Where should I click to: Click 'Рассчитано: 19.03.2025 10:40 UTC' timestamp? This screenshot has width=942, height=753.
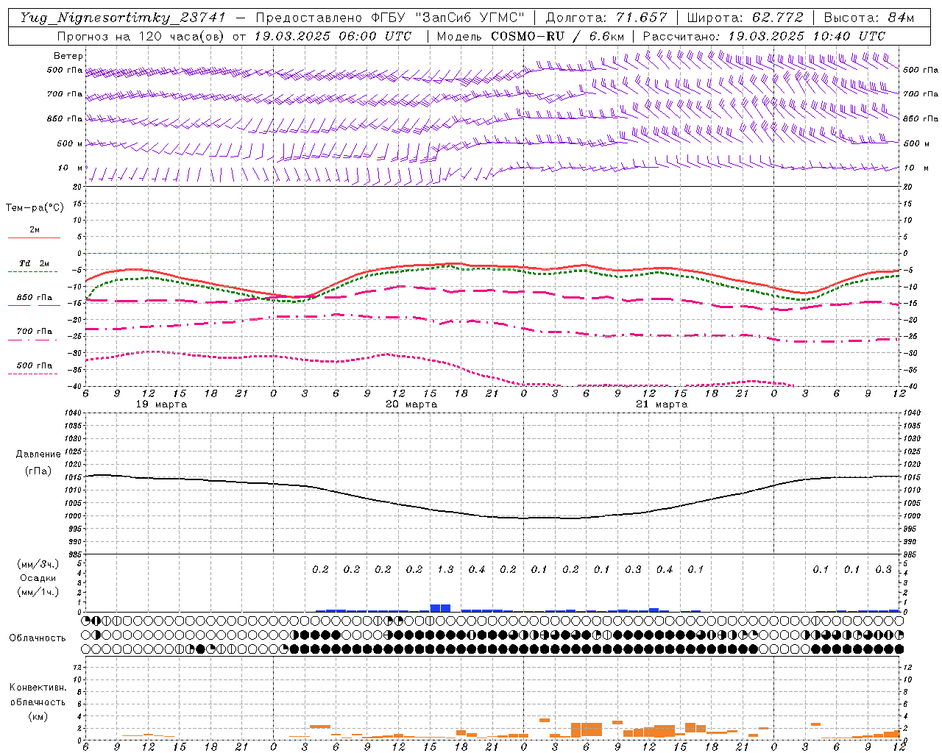point(764,36)
